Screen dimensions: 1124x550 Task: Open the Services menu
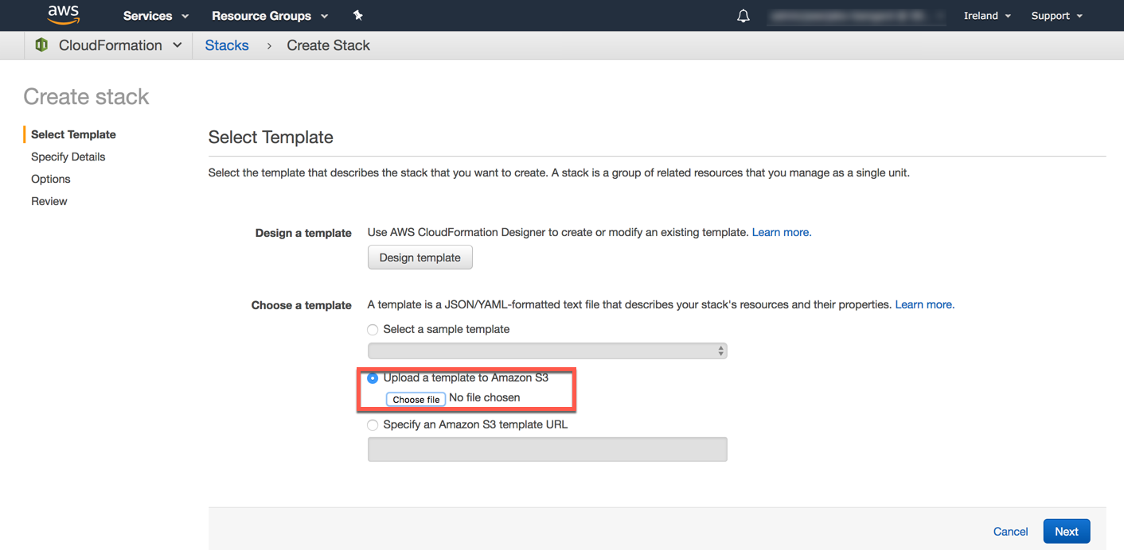tap(156, 16)
